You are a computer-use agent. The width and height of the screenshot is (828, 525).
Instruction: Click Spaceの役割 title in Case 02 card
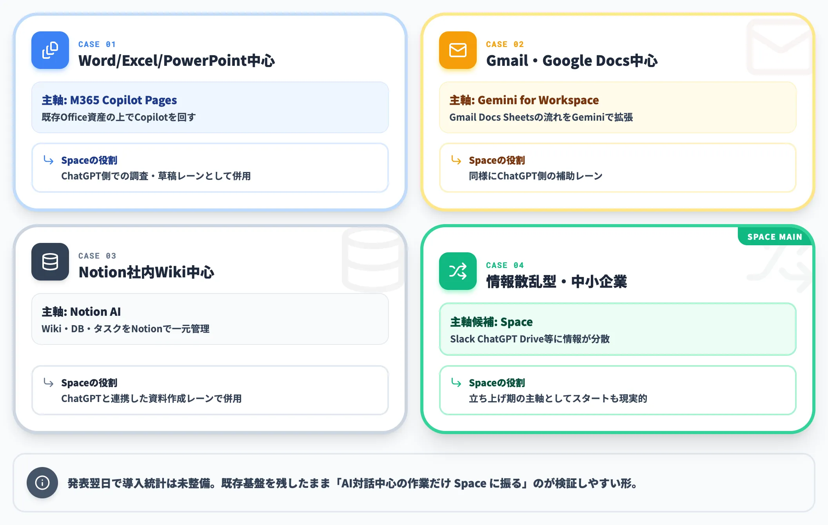pyautogui.click(x=497, y=160)
